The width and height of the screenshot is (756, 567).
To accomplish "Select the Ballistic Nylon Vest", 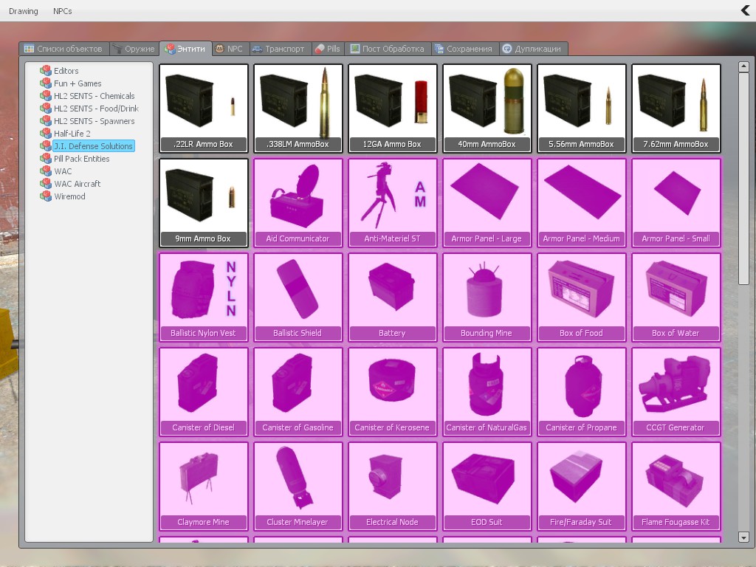I will point(204,298).
